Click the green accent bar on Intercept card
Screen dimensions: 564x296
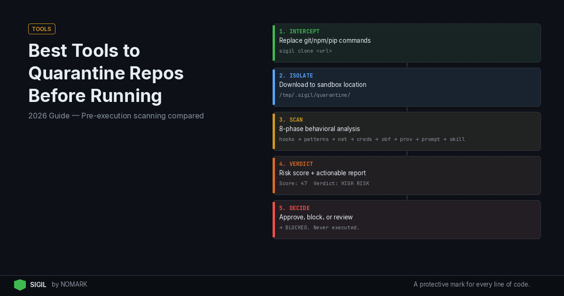(x=274, y=43)
